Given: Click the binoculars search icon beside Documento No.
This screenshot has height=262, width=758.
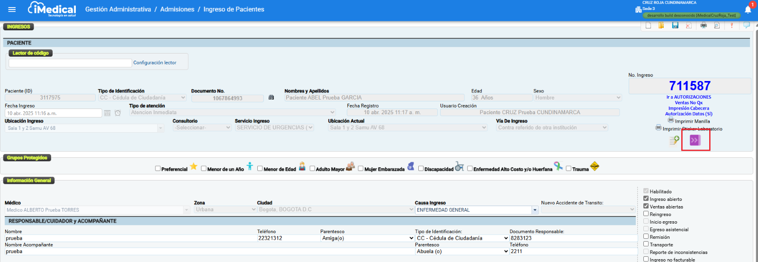Looking at the screenshot, I should point(271,98).
